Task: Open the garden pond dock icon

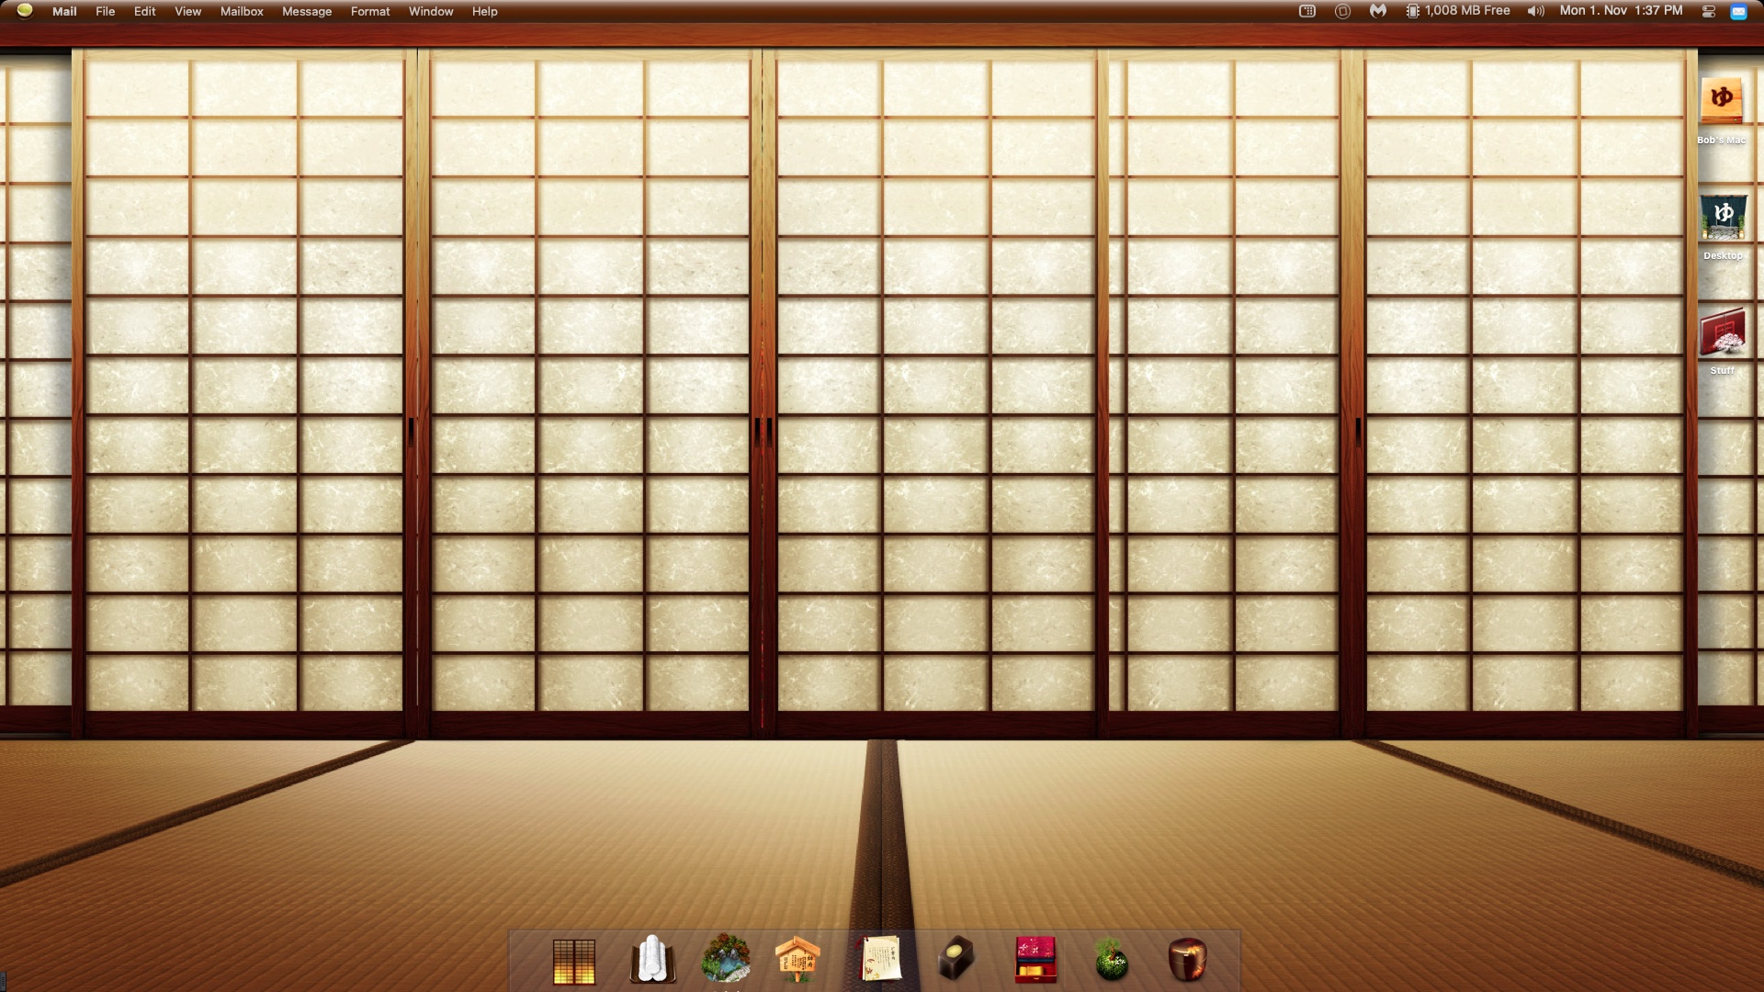Action: point(726,960)
